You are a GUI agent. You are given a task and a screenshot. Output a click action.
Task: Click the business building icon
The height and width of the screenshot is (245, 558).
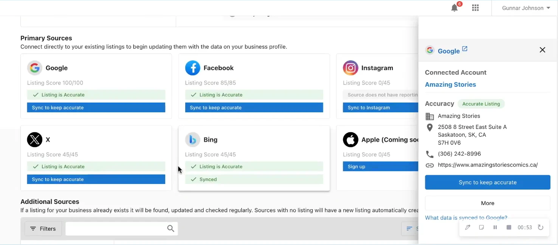[429, 116]
